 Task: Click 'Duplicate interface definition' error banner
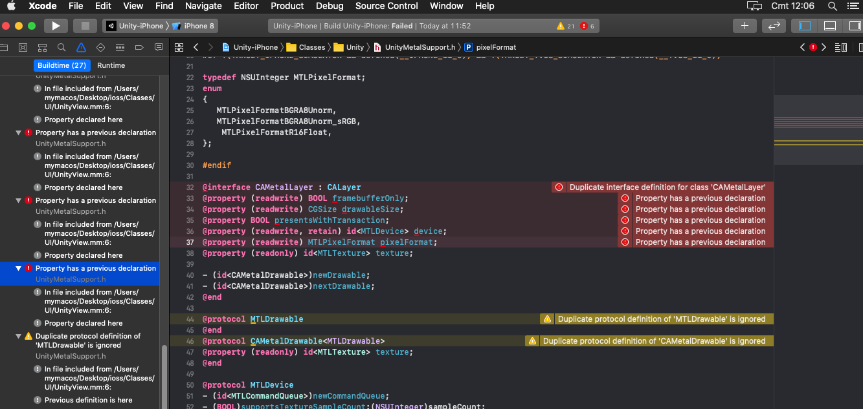662,187
